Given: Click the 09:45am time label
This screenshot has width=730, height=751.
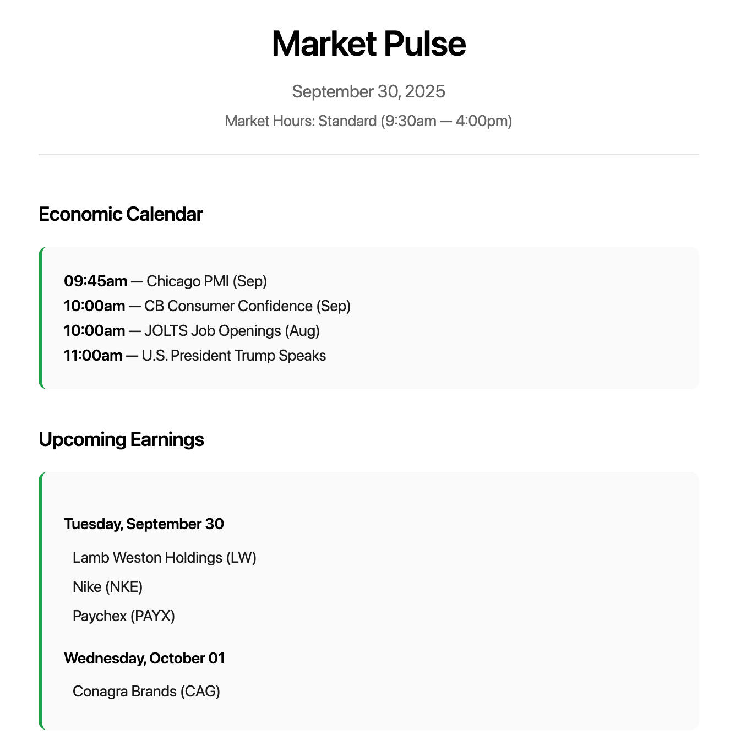Looking at the screenshot, I should coord(95,281).
